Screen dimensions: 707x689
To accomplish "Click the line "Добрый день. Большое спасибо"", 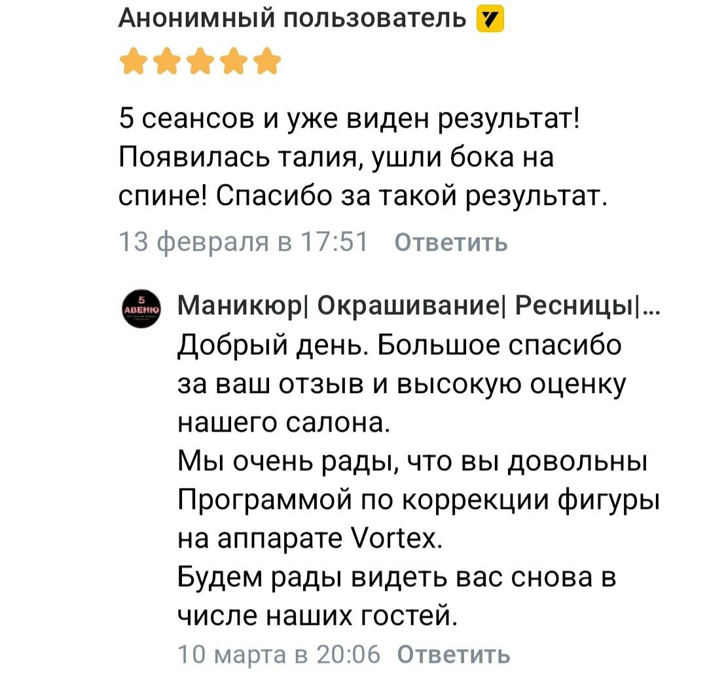I will coord(399,344).
